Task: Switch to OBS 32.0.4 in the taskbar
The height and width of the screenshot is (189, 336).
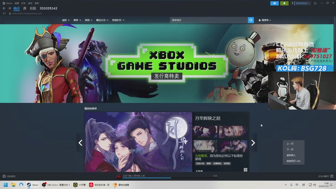Action: tap(56, 185)
